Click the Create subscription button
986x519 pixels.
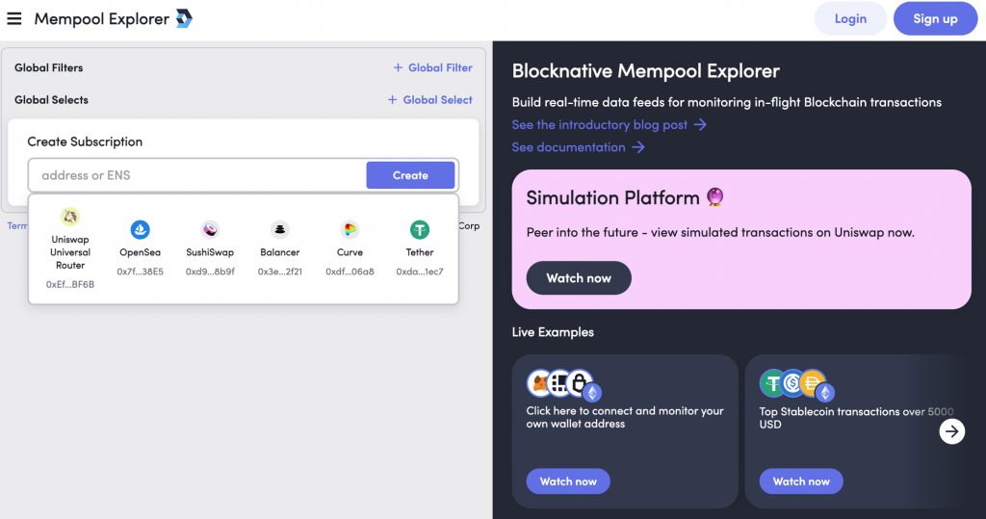click(410, 175)
